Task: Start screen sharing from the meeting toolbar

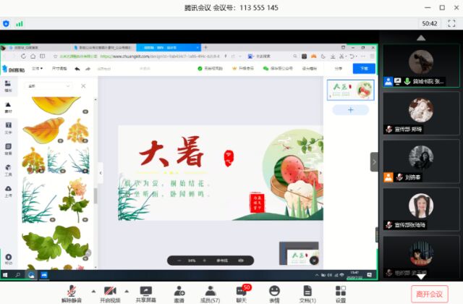Action: [x=145, y=294]
